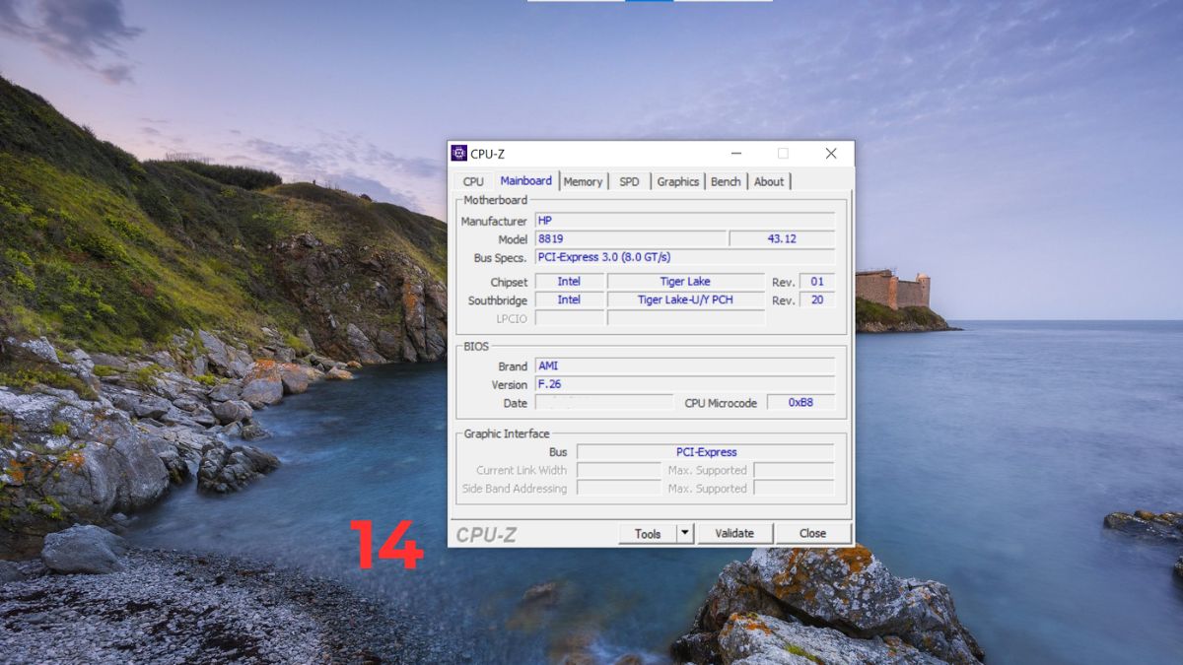Click the model revision value 43.12

pos(782,238)
